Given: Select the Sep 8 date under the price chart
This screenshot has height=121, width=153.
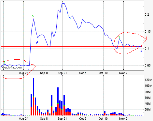Looking at the screenshot, I should (44, 73).
